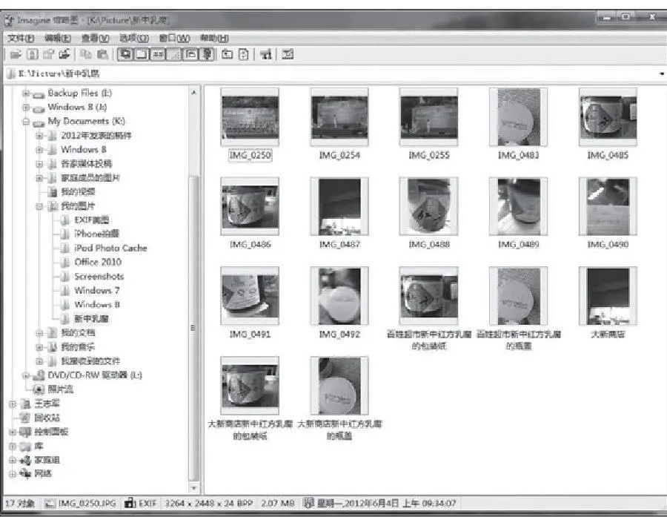The image size is (667, 517).
Task: Select the iPod Photo Cache folder
Action: tap(110, 248)
